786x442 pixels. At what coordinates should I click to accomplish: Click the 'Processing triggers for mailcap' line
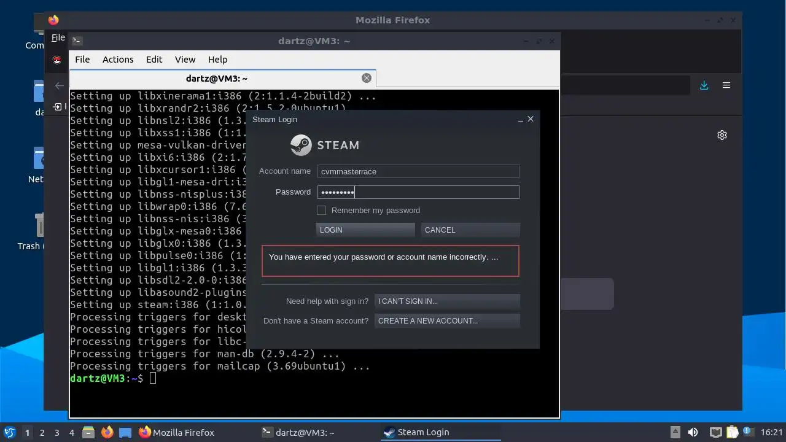coord(220,366)
